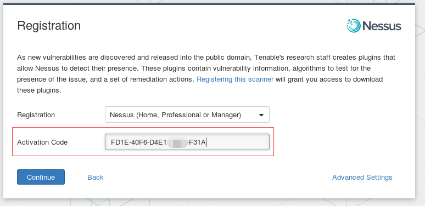Click the blue Continue button
The image size is (425, 206).
click(x=41, y=177)
